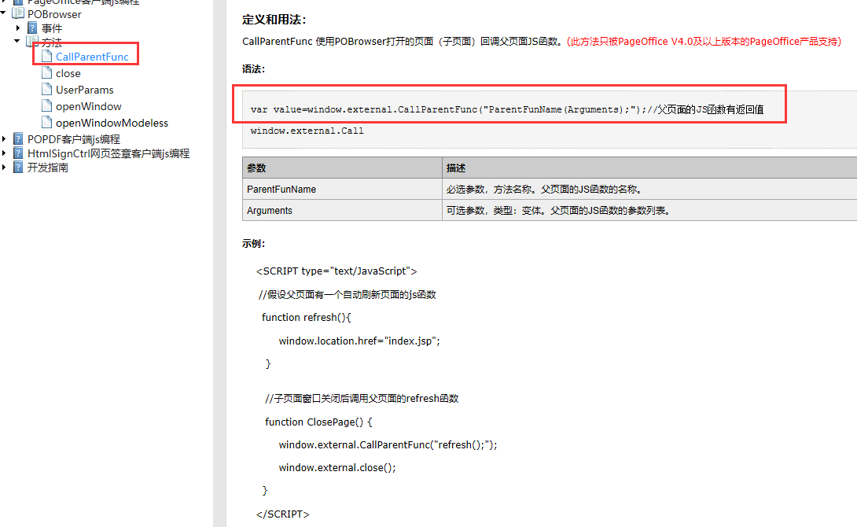Select the 事件 tree label
857x527 pixels.
click(x=52, y=28)
